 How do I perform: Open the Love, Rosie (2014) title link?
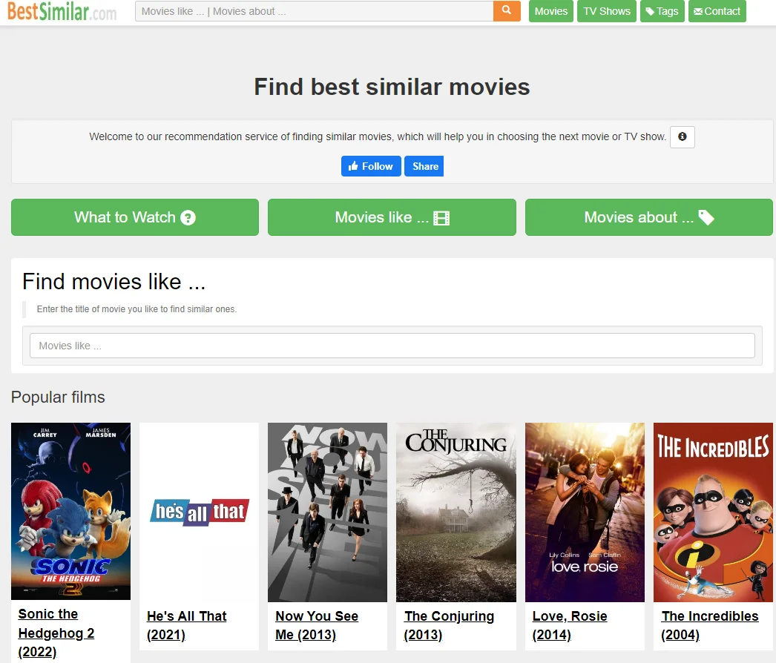(x=570, y=625)
